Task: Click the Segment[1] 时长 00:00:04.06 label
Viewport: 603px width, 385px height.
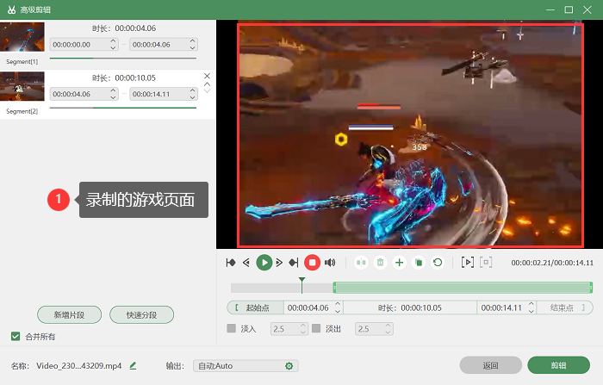Action: (x=124, y=28)
